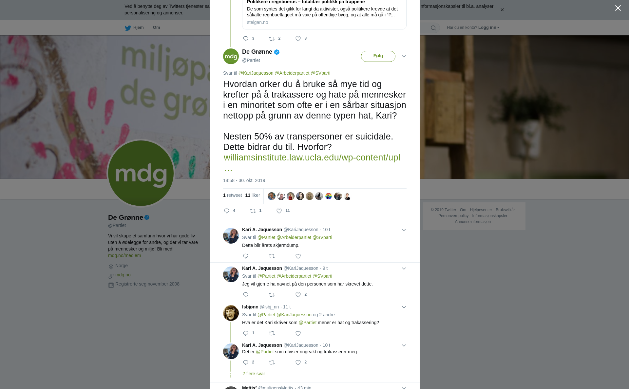The image size is (629, 389).
Task: Follow De Grønne with Følg button
Action: [x=378, y=56]
